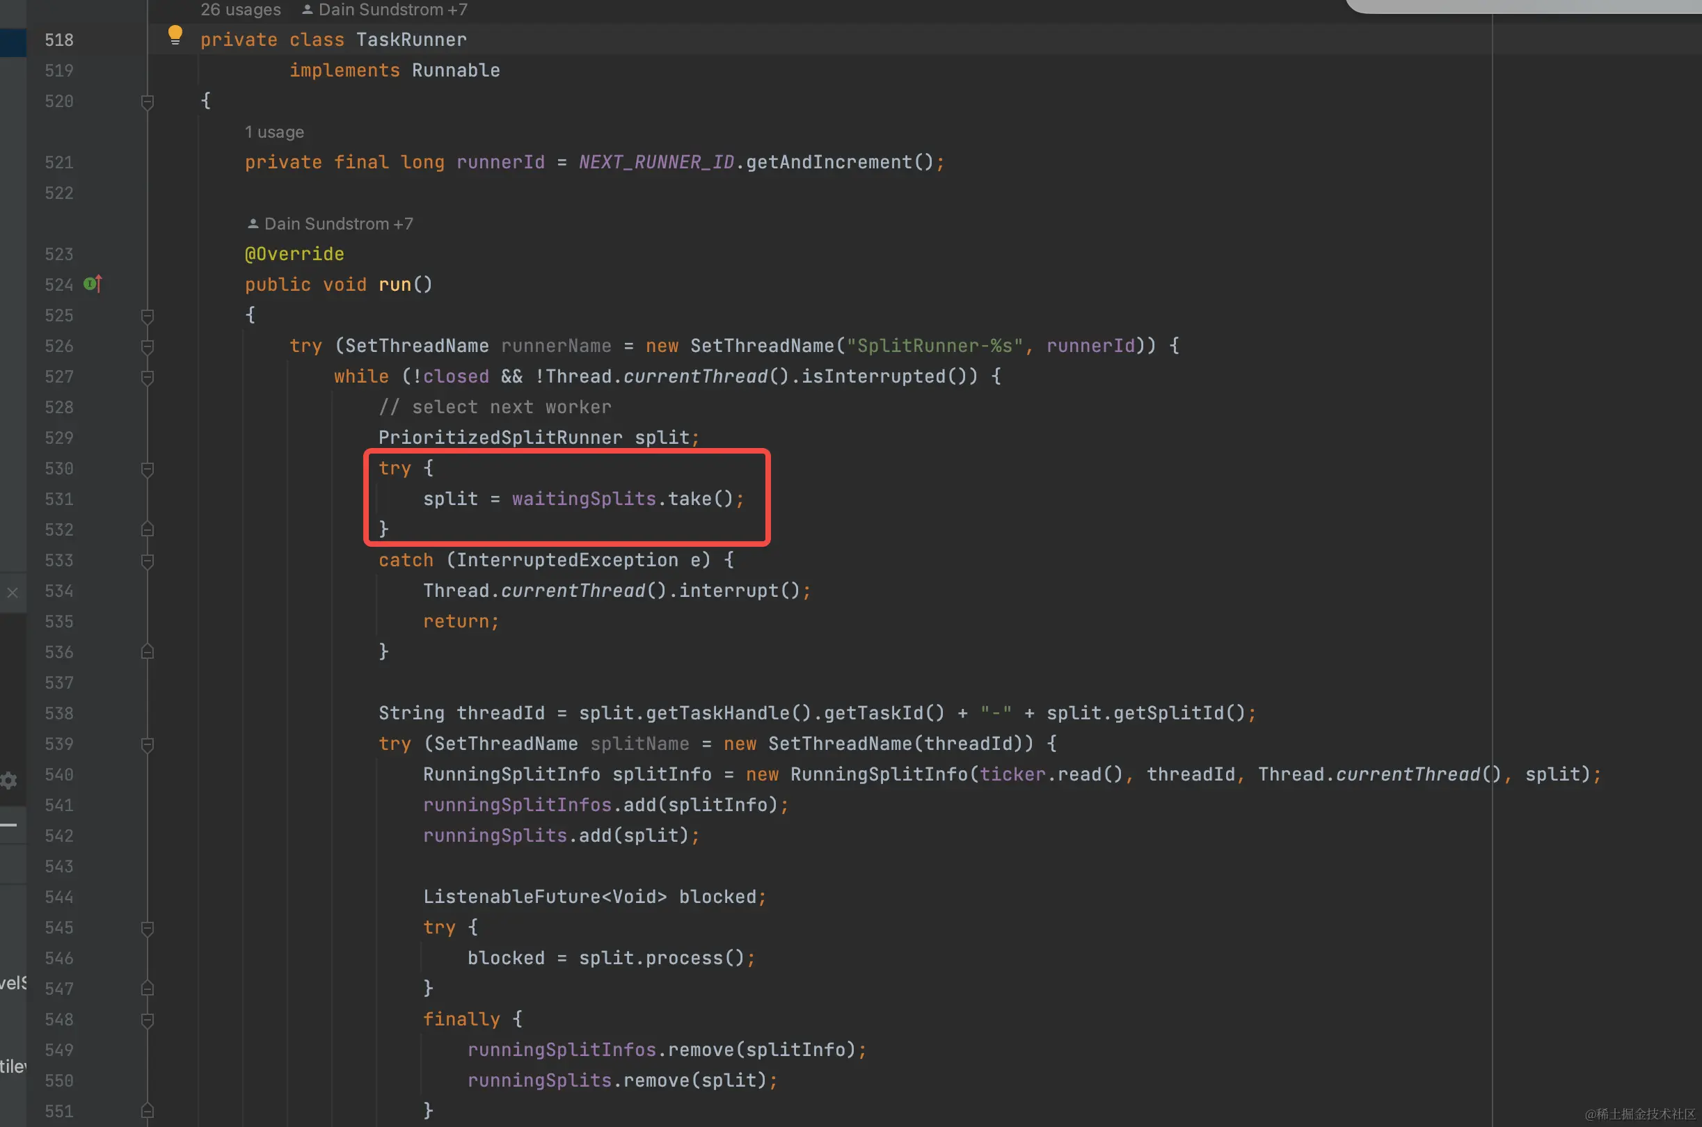
Task: Click the NEXT_RUNNER_ID constant reference
Action: [x=655, y=162]
